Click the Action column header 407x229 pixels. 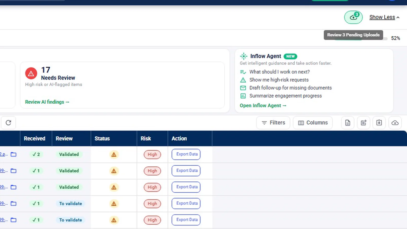coord(179,139)
